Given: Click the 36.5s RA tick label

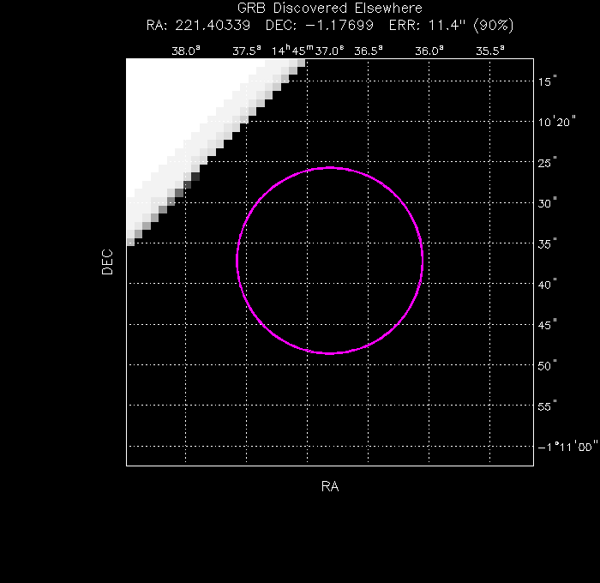Looking at the screenshot, I should [368, 51].
